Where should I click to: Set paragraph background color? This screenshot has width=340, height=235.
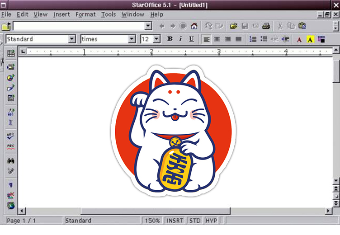point(321,39)
